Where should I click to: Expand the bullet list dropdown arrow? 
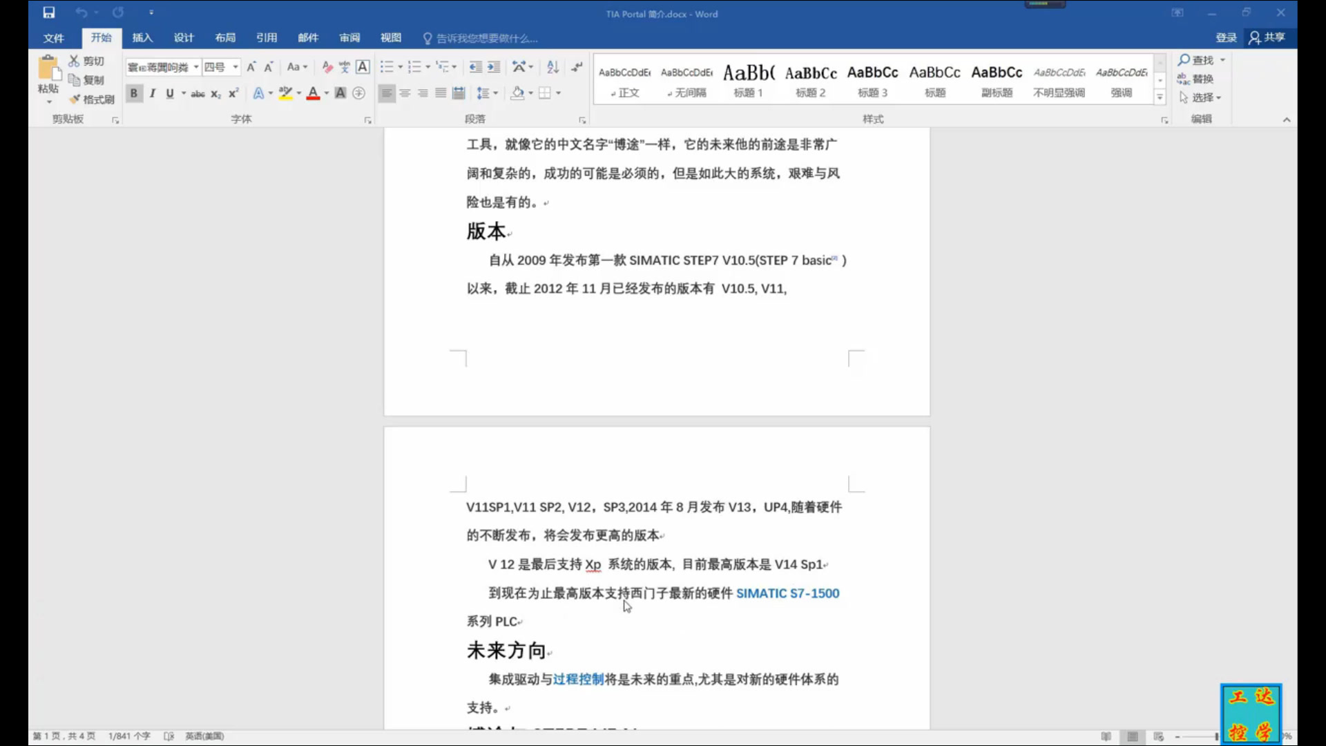(x=400, y=67)
